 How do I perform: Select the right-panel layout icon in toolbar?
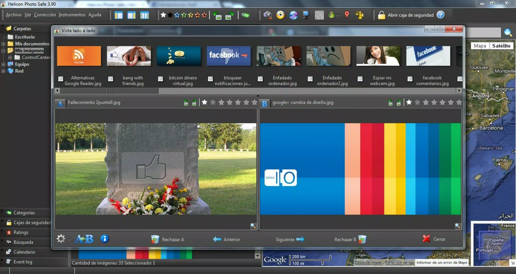click(x=132, y=15)
